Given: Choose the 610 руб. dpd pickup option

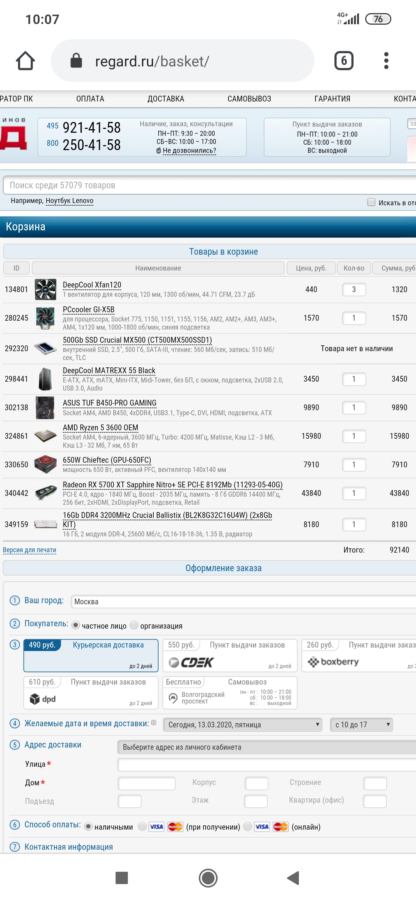Looking at the screenshot, I should pyautogui.click(x=91, y=693).
